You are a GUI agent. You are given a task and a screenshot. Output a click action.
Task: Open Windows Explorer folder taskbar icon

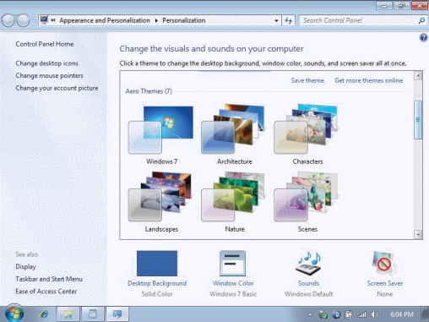point(68,314)
